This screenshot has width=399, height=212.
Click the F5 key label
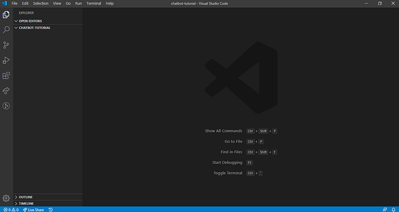250,162
